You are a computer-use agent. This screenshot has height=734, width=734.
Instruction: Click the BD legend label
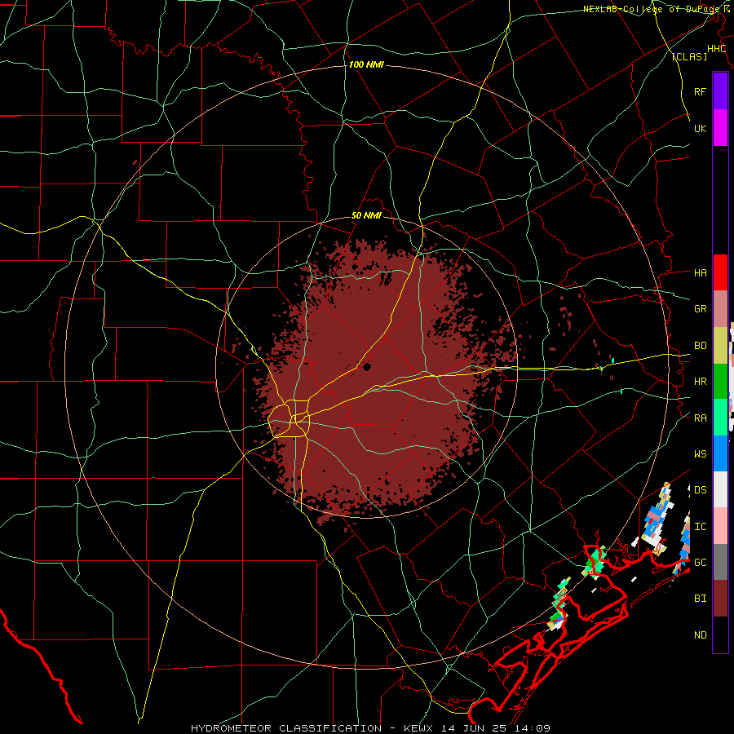(700, 345)
